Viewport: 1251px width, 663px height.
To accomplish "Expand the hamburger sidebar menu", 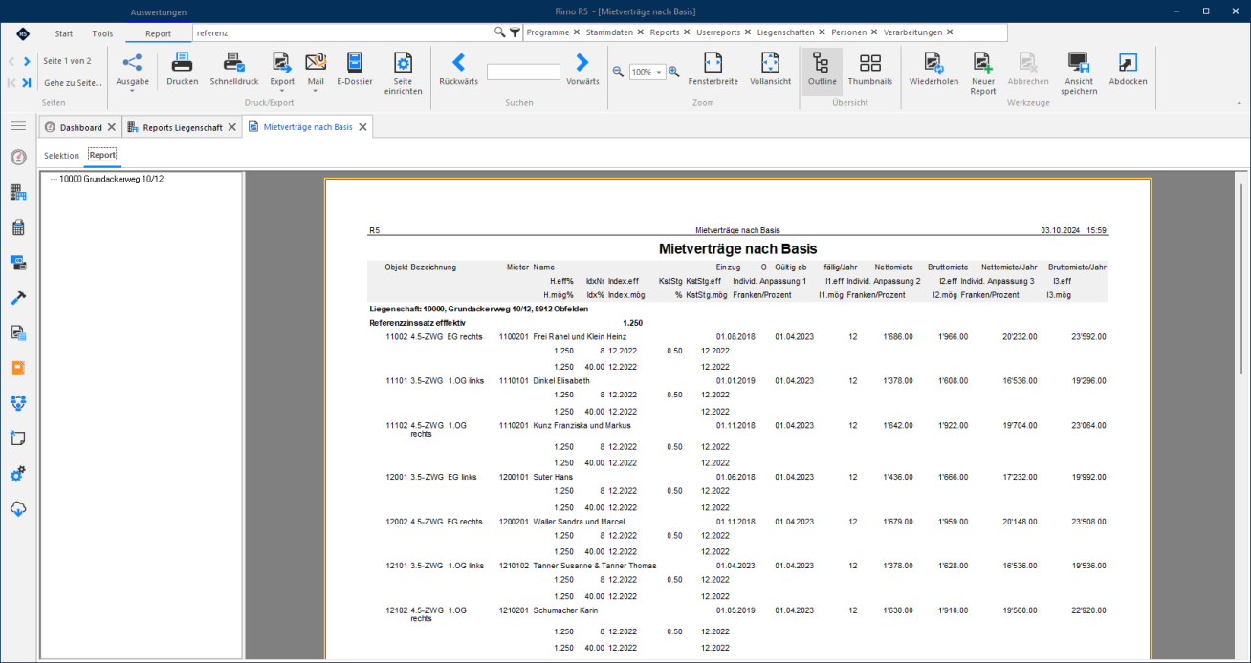I will 18,126.
